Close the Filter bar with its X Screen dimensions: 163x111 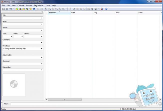pos(2,102)
